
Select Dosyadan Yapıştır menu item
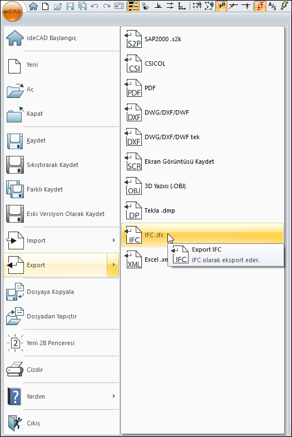pos(62,316)
